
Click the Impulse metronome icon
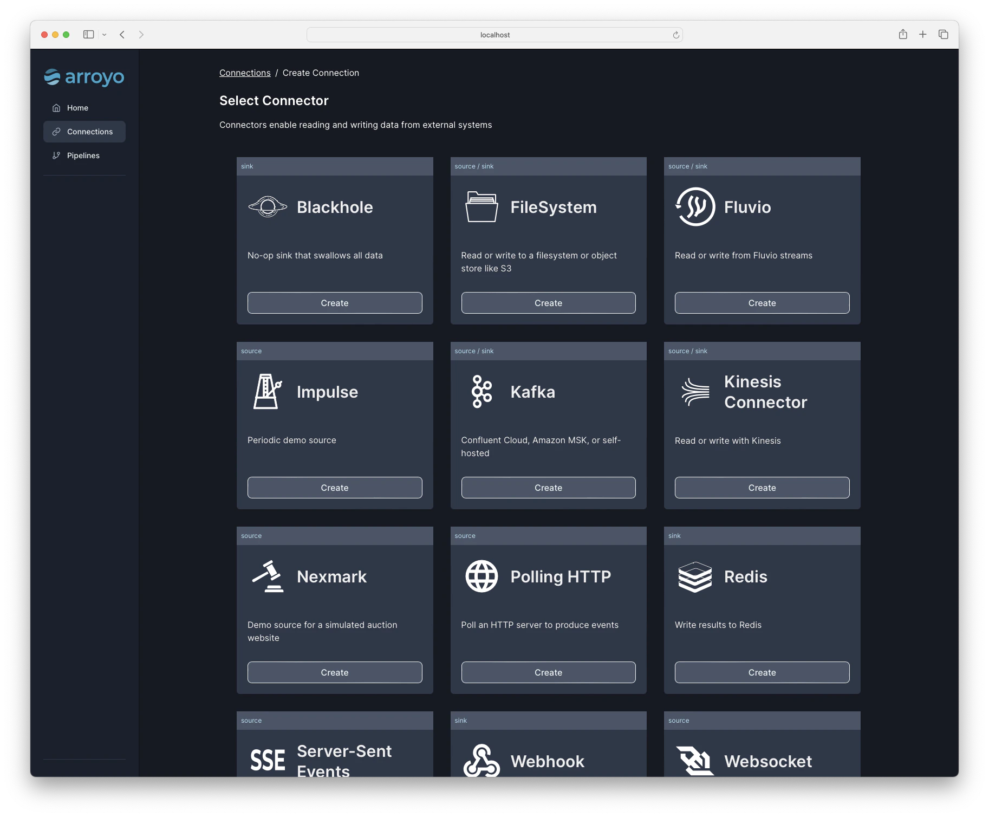click(x=267, y=391)
